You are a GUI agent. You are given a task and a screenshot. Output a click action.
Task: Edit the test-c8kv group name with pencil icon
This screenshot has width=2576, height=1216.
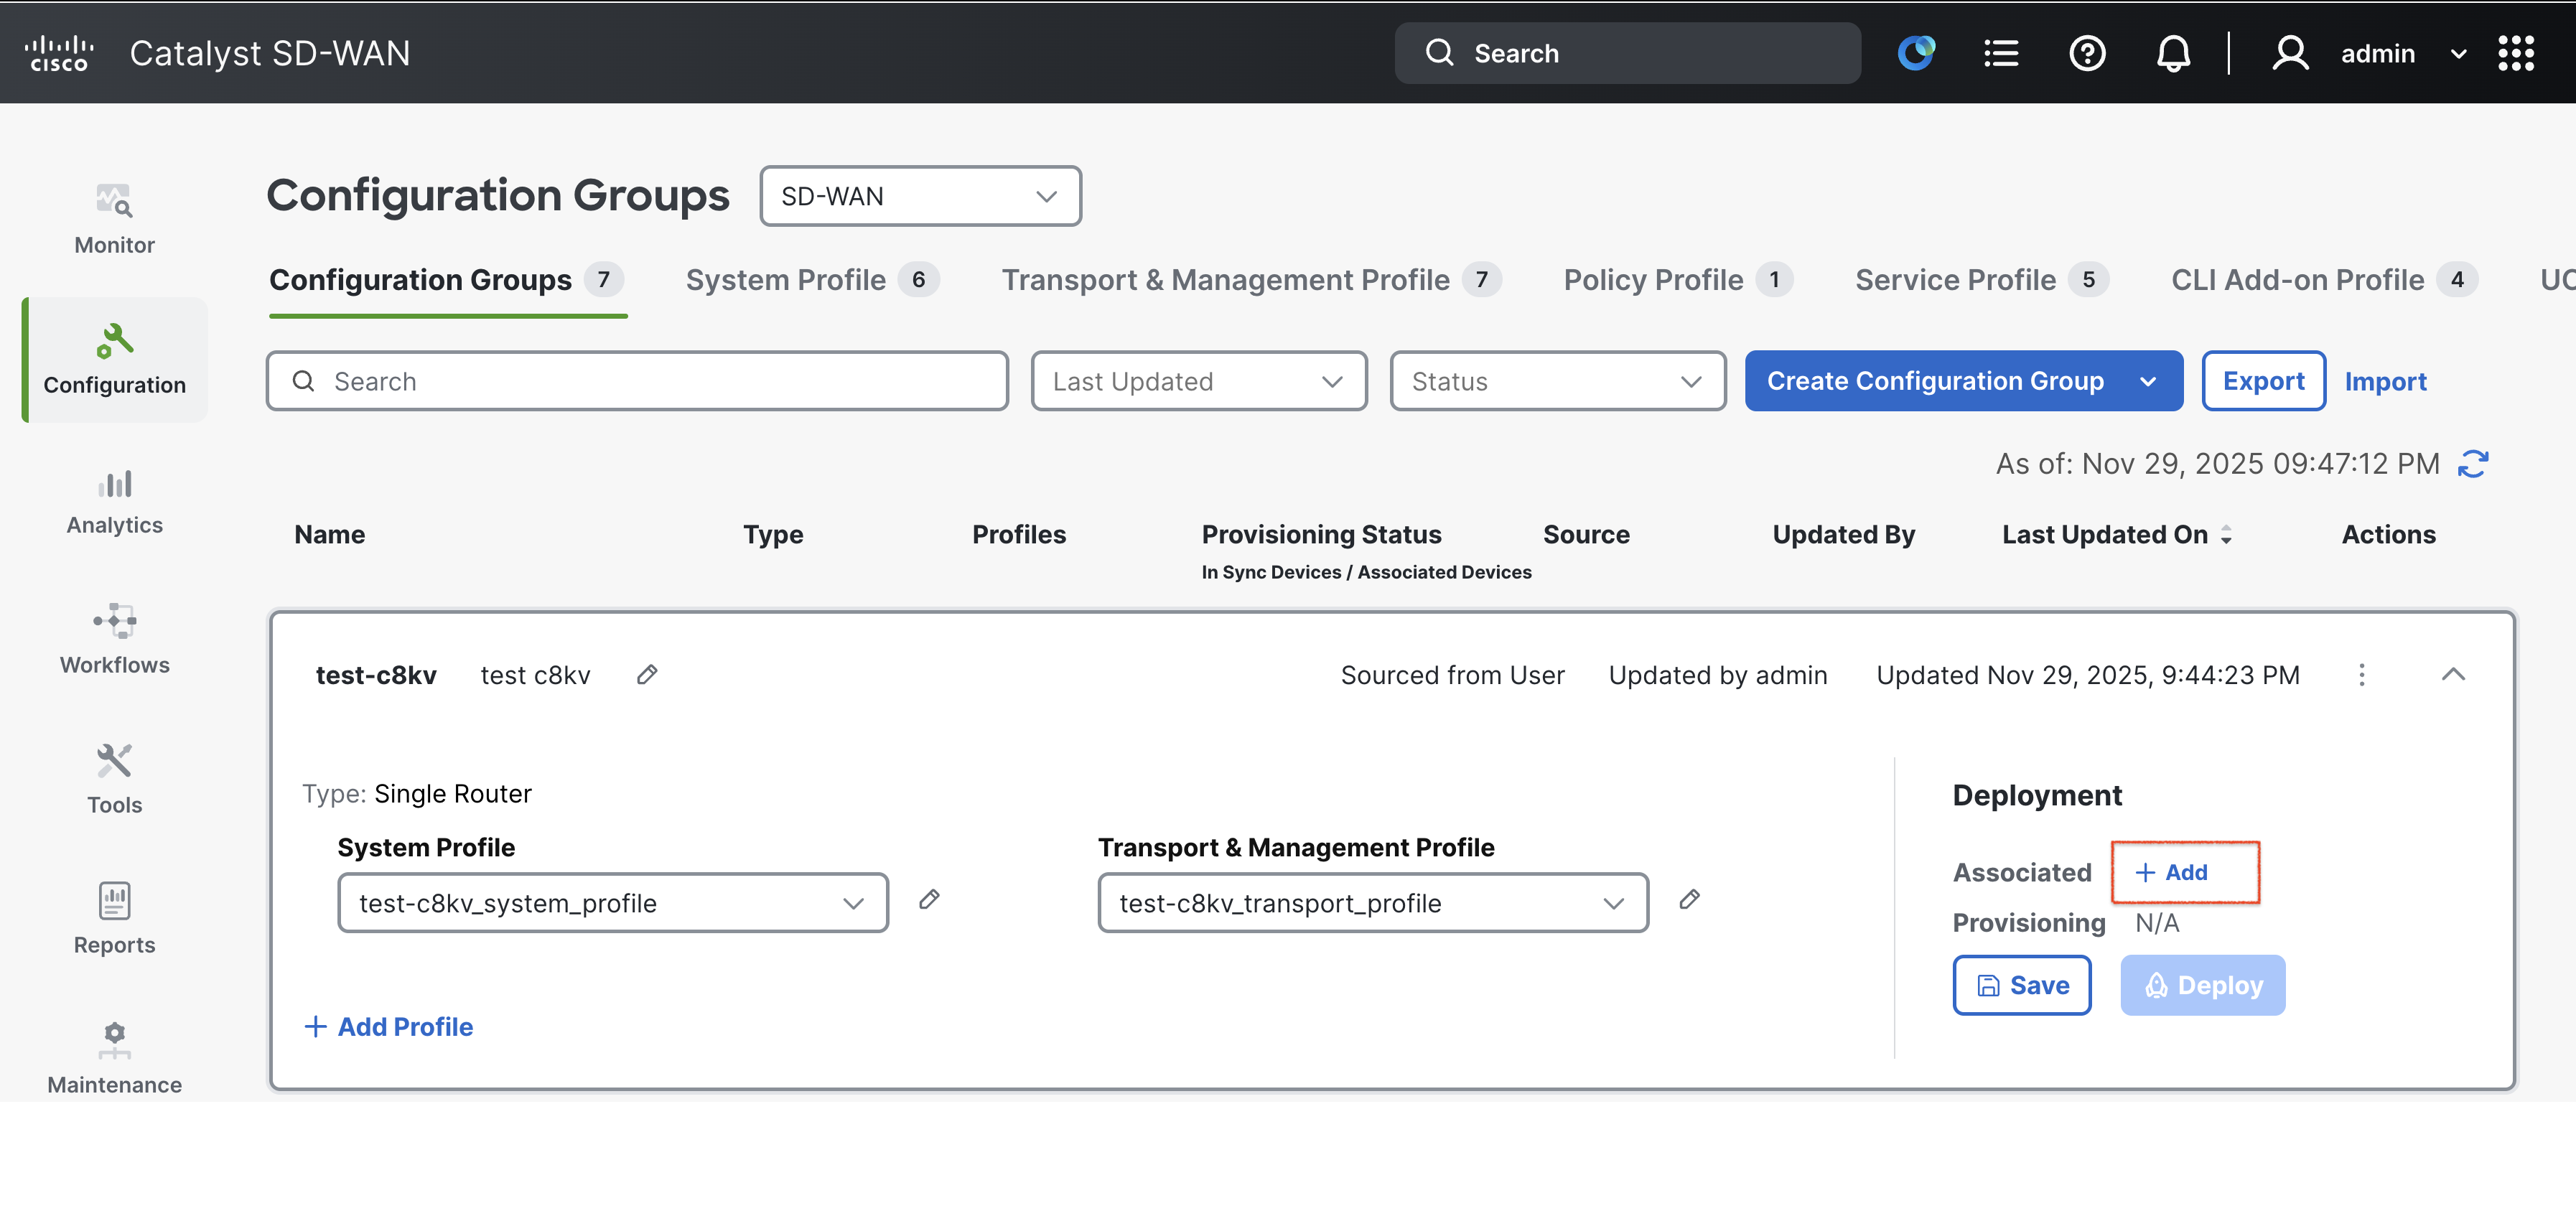[x=646, y=675]
